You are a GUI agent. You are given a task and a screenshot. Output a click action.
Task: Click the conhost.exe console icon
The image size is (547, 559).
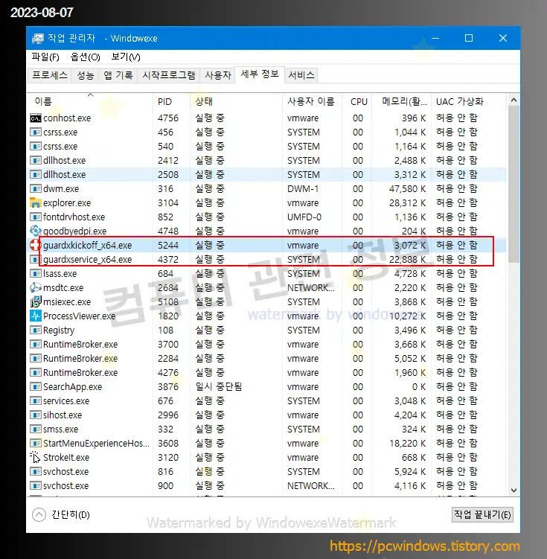tap(35, 118)
